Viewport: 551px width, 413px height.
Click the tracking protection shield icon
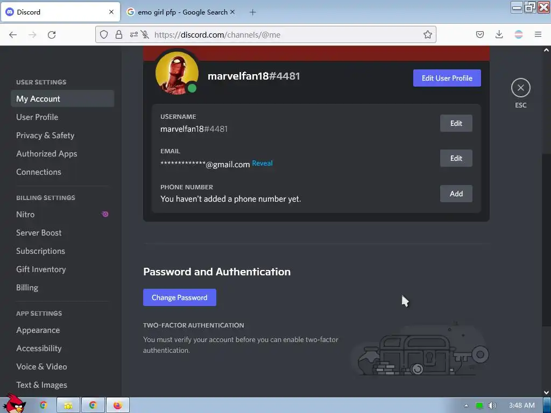pos(104,34)
